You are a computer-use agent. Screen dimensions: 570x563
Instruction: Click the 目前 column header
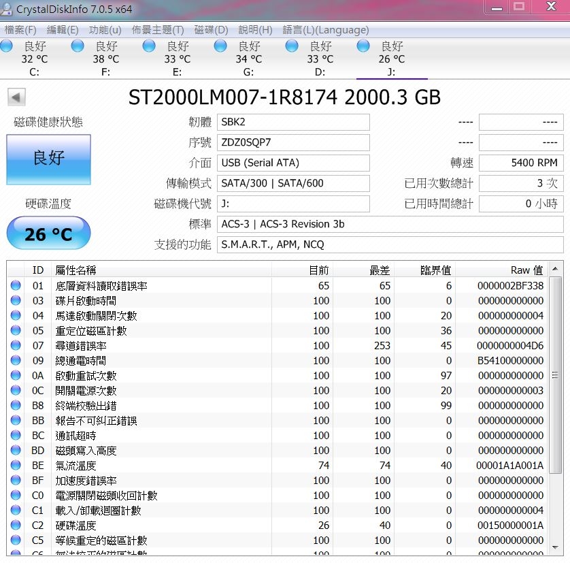coord(302,270)
